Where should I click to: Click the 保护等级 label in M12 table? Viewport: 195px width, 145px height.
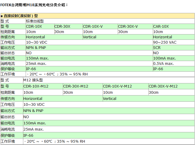(8, 136)
